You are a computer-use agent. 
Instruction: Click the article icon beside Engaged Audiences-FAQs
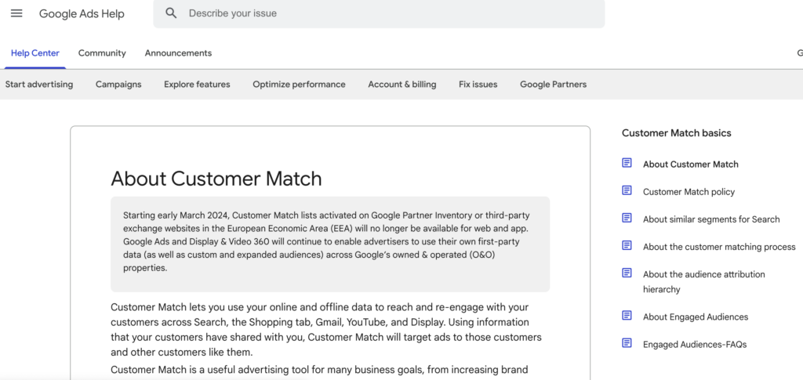click(627, 343)
